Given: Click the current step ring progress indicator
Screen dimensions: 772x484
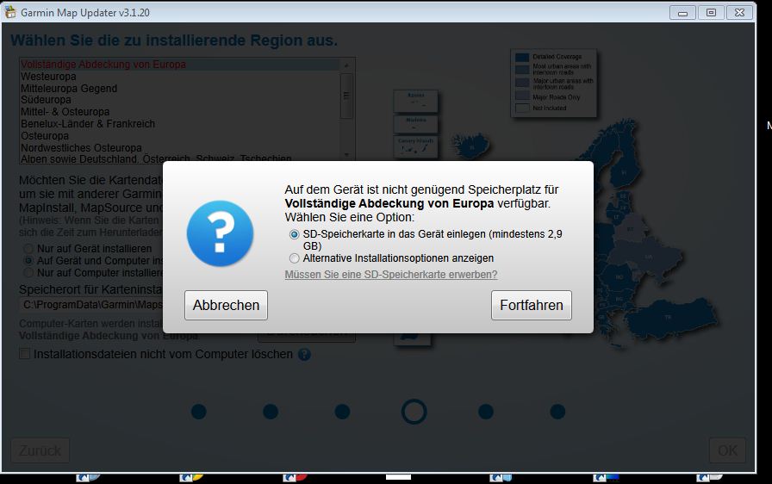Looking at the screenshot, I should [x=414, y=412].
